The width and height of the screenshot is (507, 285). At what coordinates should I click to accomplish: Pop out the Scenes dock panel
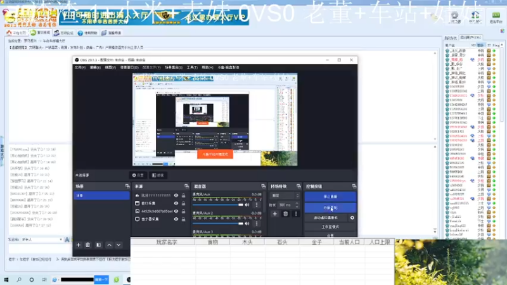tap(127, 186)
